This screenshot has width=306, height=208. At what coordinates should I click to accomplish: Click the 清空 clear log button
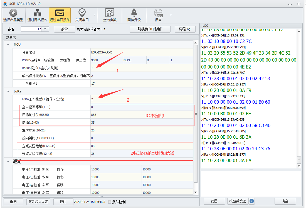click(285, 201)
